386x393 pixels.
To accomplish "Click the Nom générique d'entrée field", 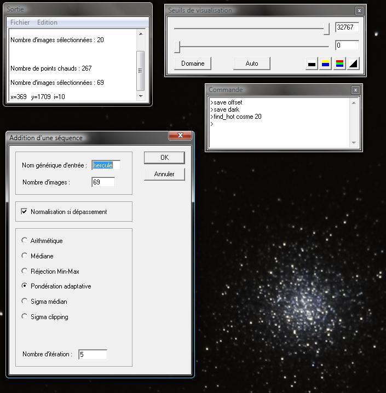I will [106, 165].
